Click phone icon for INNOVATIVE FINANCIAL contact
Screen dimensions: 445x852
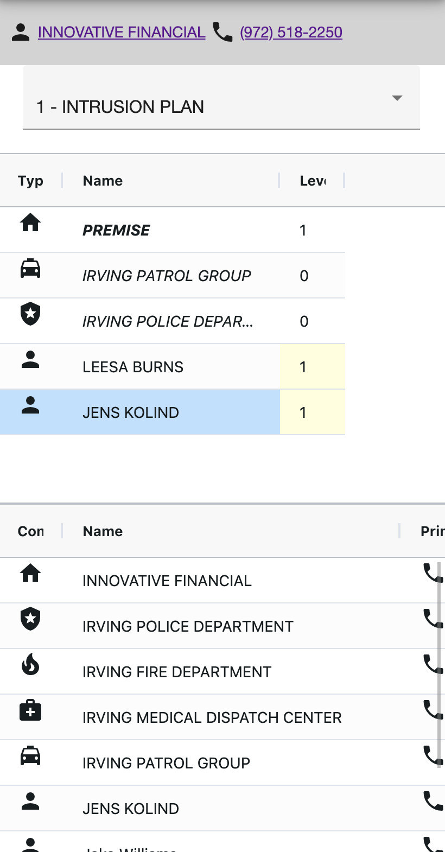[433, 573]
